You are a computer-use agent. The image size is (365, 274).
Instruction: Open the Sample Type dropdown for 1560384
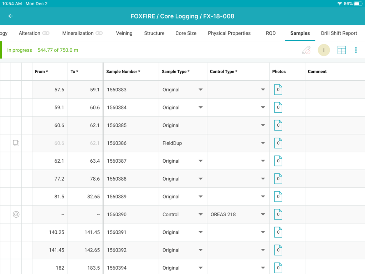(201, 107)
